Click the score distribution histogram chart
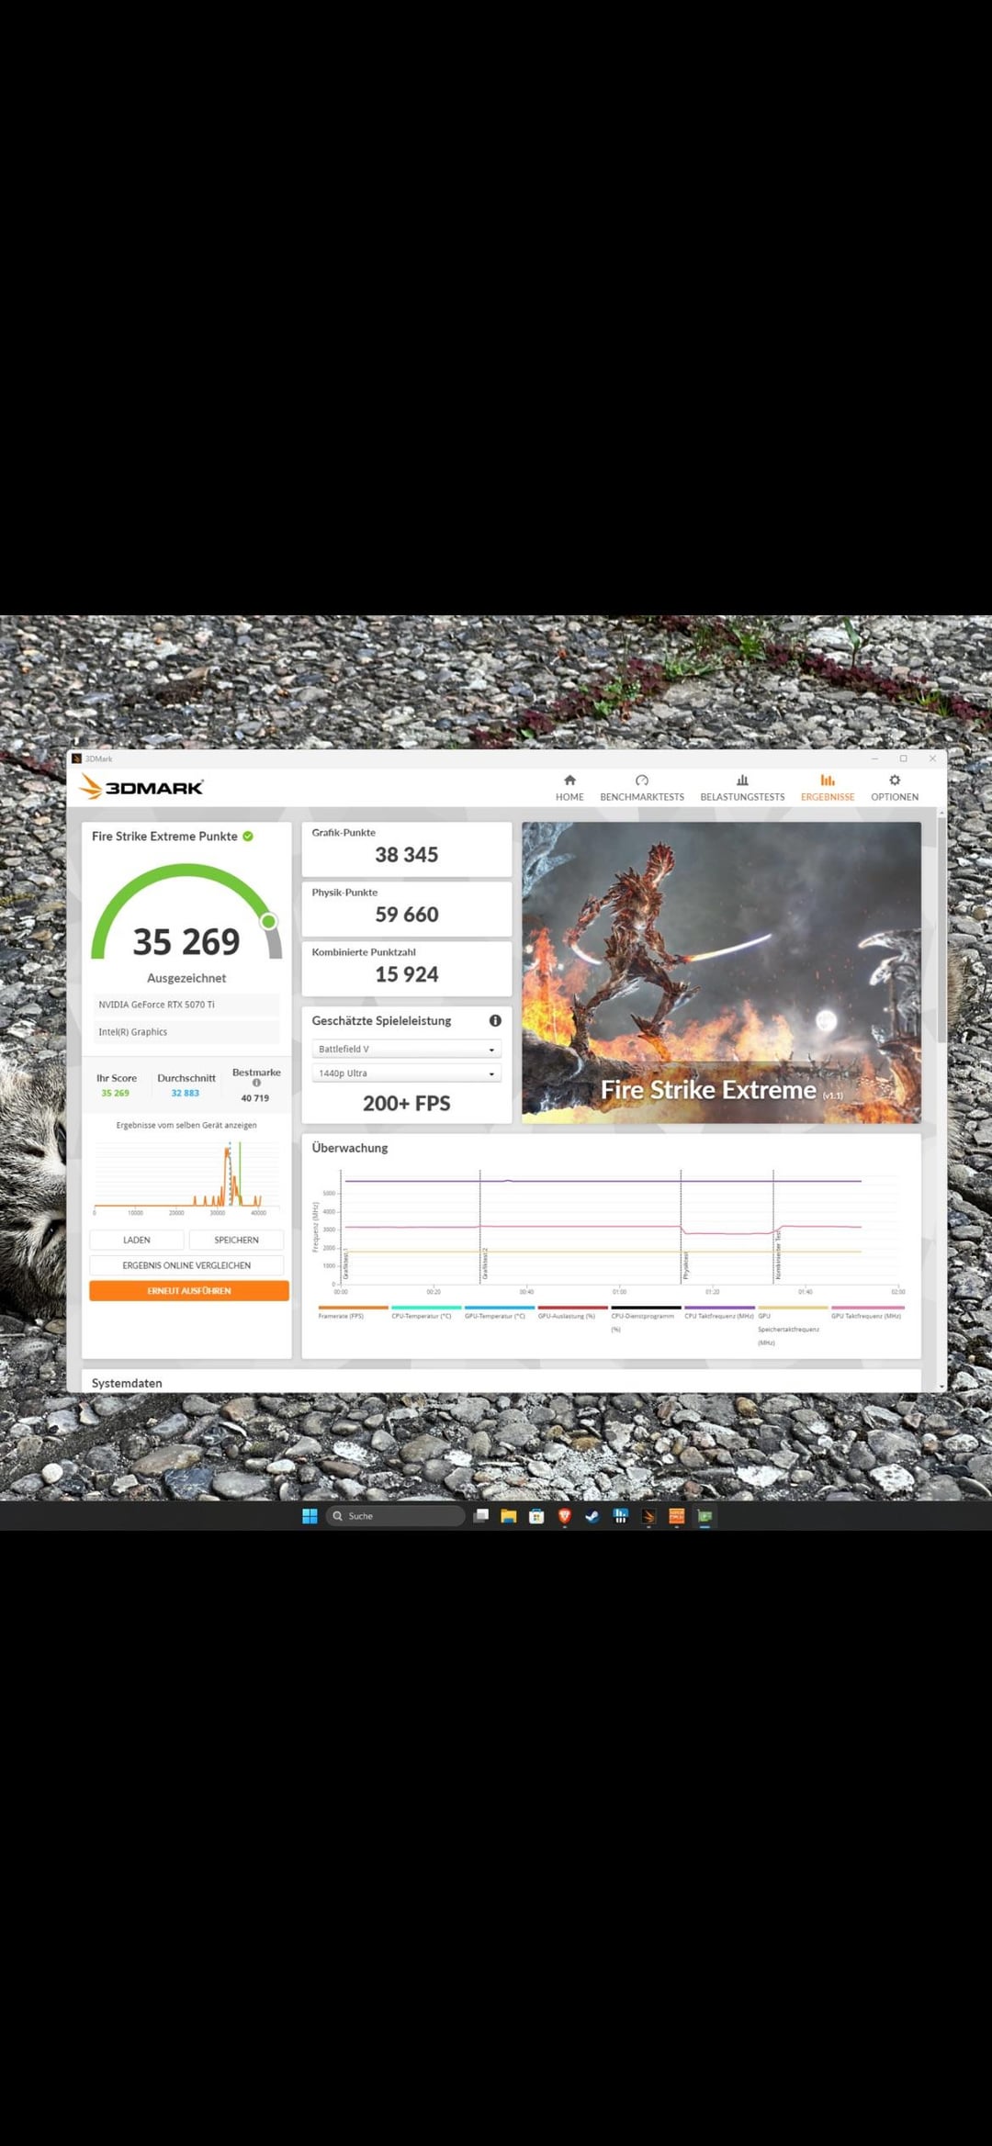This screenshot has width=992, height=2146. pos(186,1177)
